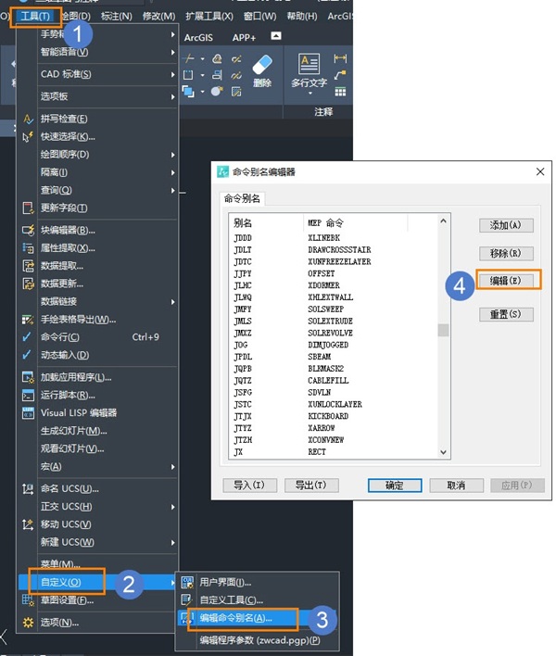Viewport: 556px width, 656px height.
Task: Click the spell check icon
Action: point(28,120)
